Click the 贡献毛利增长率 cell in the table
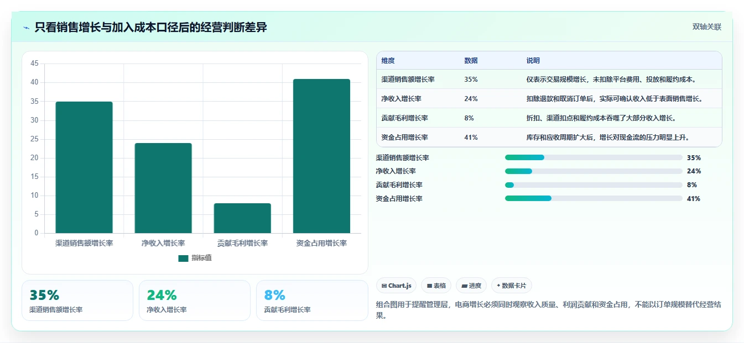The image size is (744, 343). 405,118
